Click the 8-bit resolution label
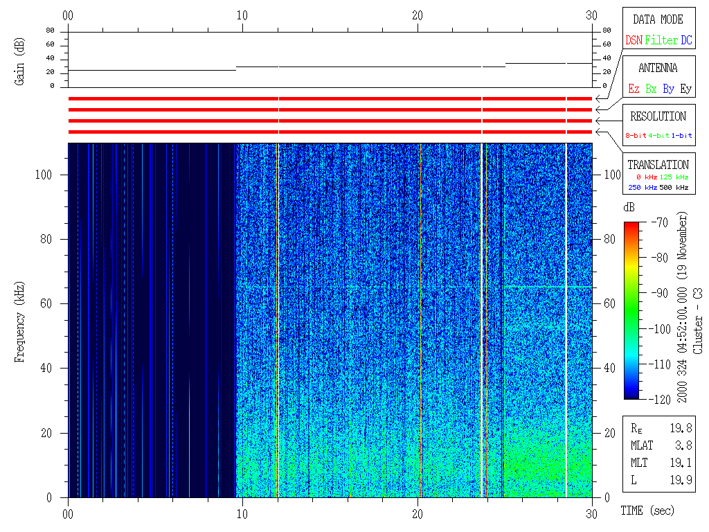The image size is (709, 532). 636,136
